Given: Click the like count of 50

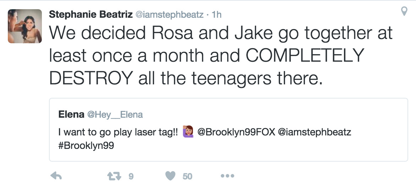Looking at the screenshot, I should (187, 176).
